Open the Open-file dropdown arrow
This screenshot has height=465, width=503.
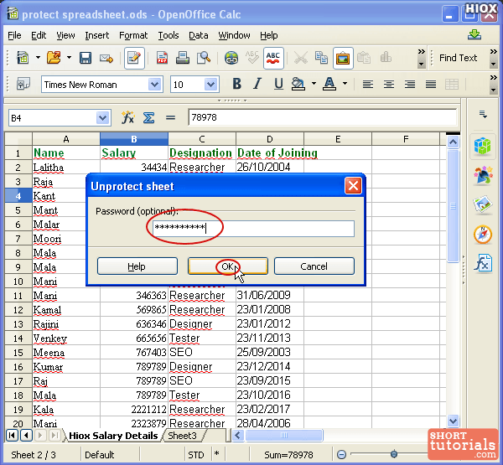tap(69, 58)
